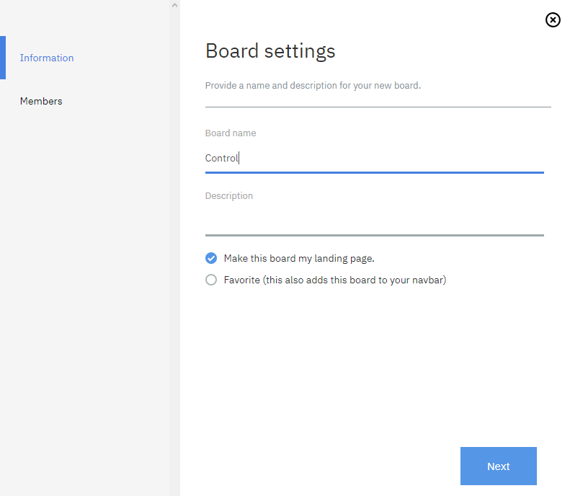Enable the Favorite option circle
The width and height of the screenshot is (570, 496).
click(x=211, y=280)
